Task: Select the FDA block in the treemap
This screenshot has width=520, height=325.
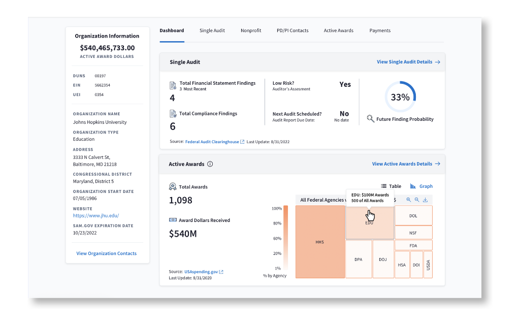Action: pyautogui.click(x=413, y=245)
